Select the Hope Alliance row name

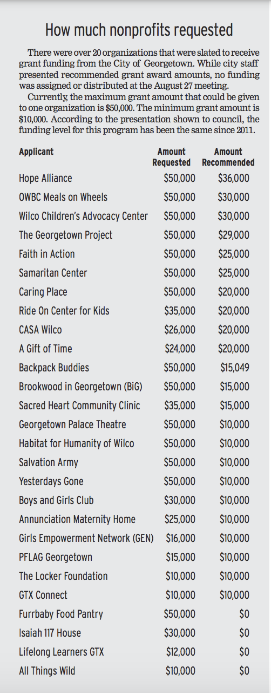(45, 179)
